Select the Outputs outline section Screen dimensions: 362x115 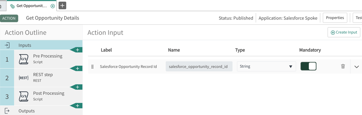pyautogui.click(x=41, y=111)
